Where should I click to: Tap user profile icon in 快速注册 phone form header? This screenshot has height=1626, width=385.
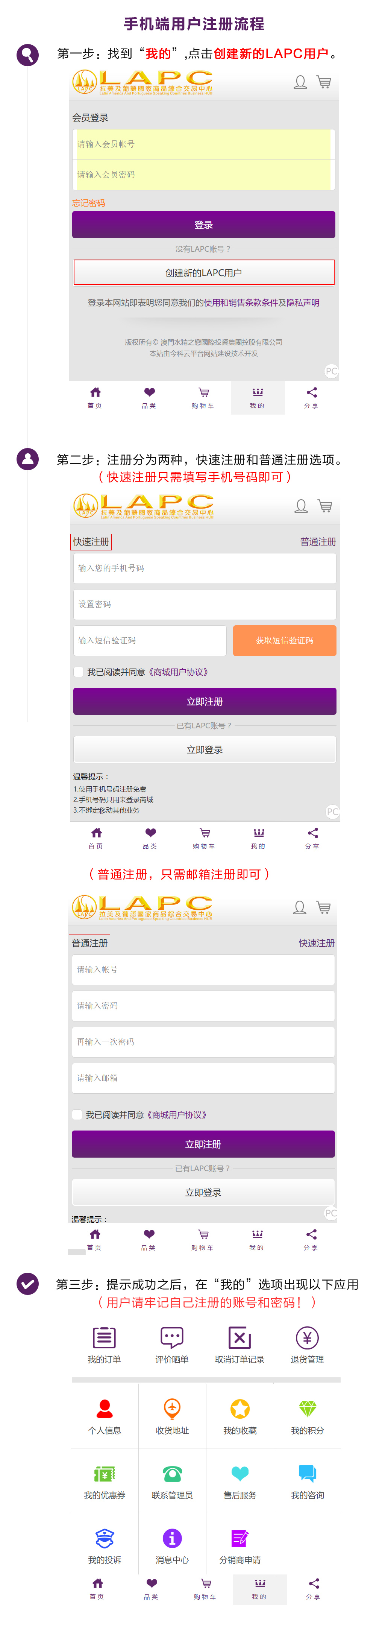point(302,506)
